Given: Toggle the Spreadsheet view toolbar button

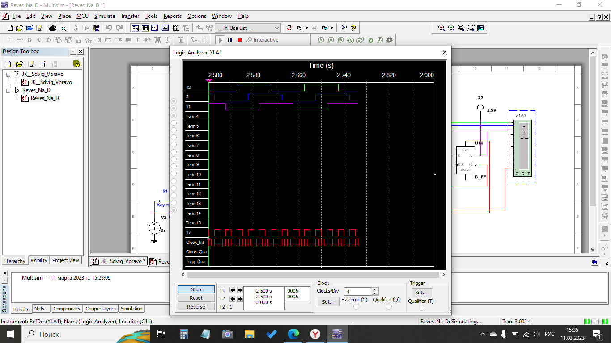Looking at the screenshot, I should pyautogui.click(x=145, y=28).
